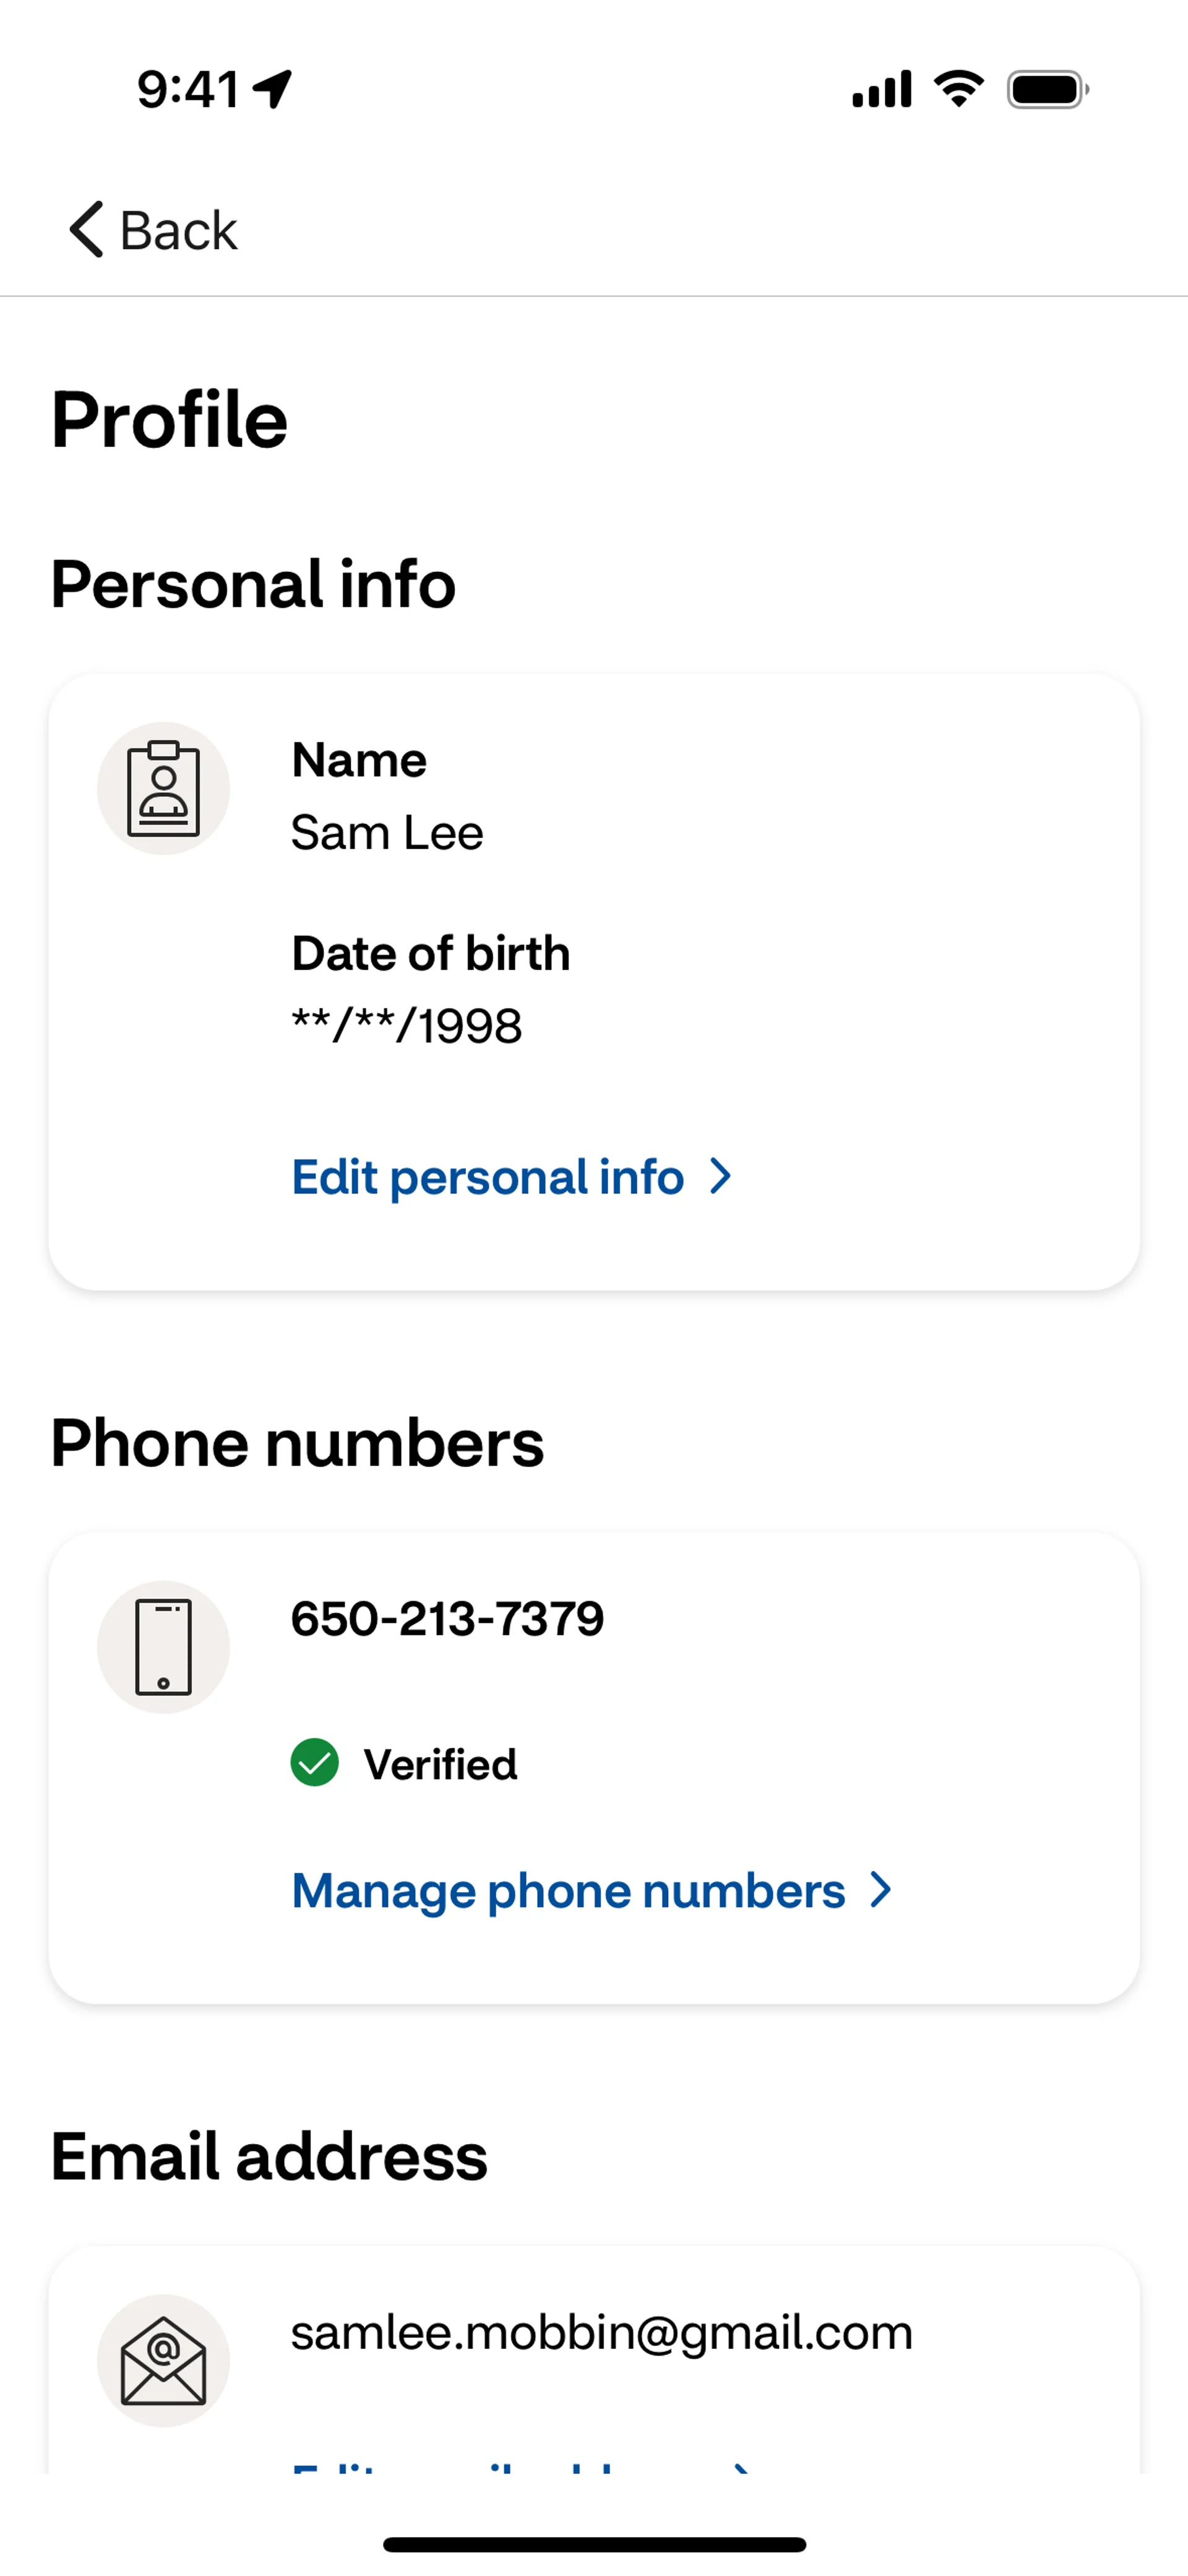Tap the Wi-Fi status icon
This screenshot has height=2576, width=1188.
tap(958, 89)
